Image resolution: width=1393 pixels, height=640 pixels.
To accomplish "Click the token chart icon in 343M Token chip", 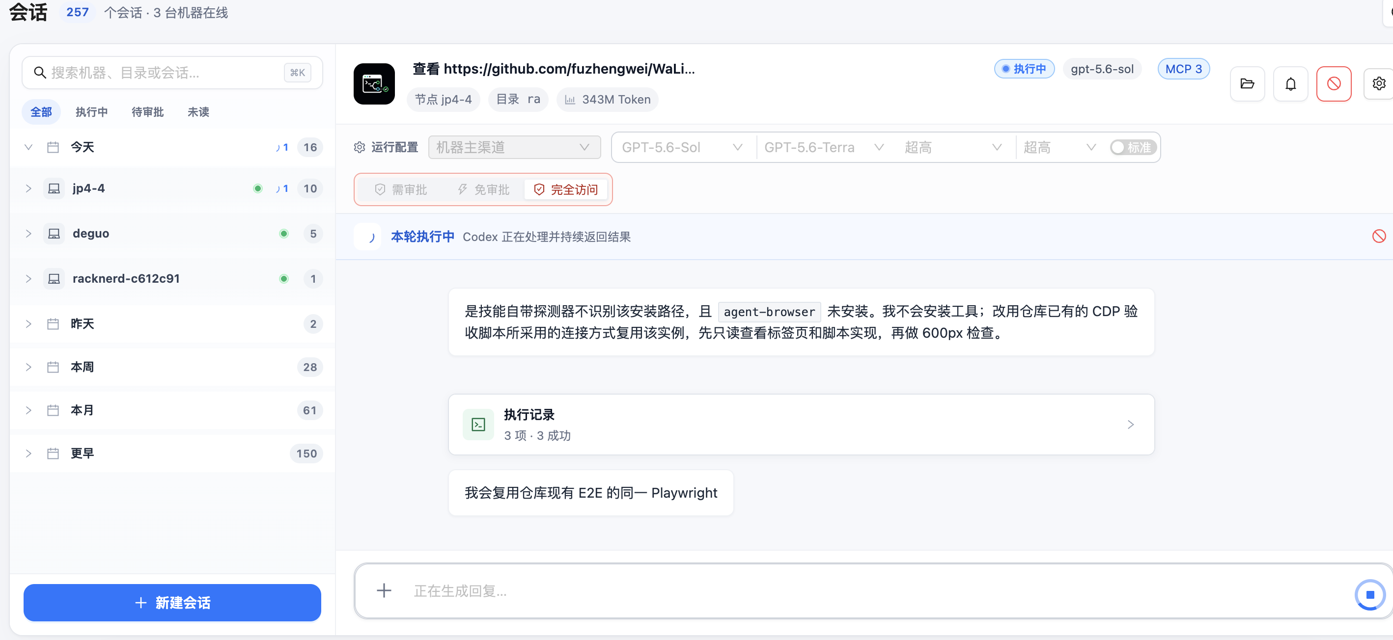I will click(x=570, y=100).
